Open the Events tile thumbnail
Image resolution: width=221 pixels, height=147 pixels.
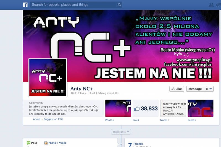pyautogui.click(x=201, y=108)
